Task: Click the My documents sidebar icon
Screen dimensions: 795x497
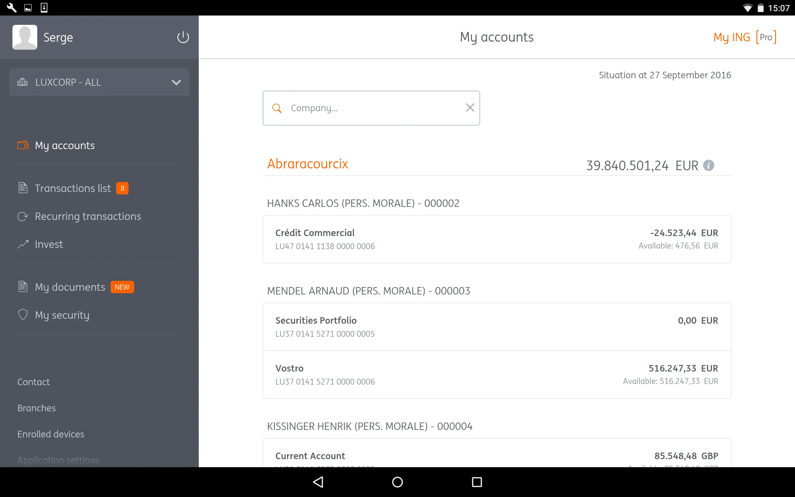Action: 23,286
